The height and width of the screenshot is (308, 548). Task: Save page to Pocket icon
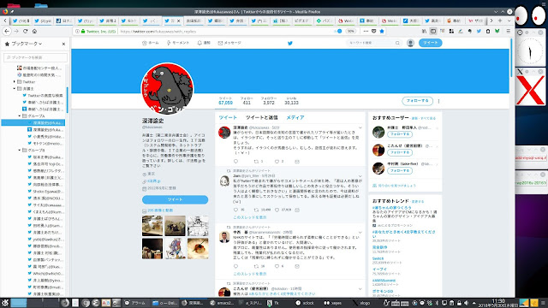[x=373, y=31]
